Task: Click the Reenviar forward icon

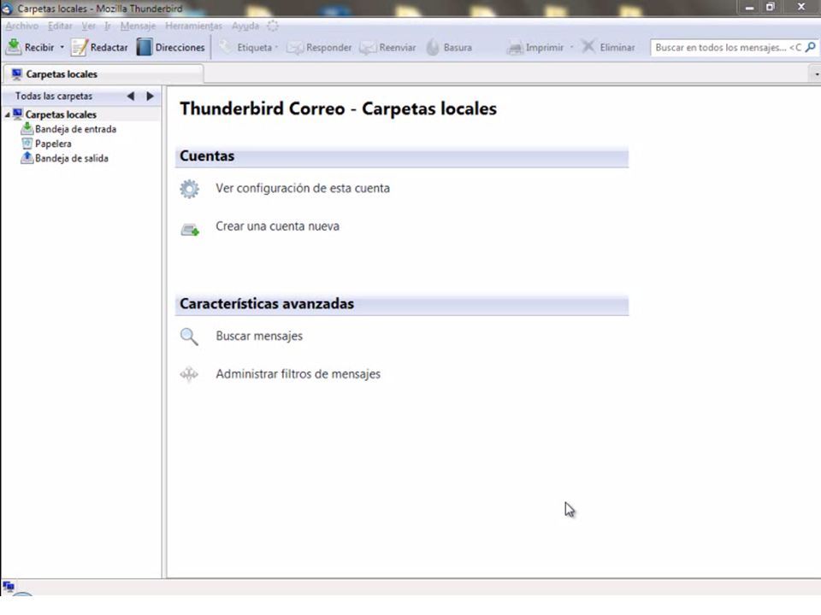Action: click(368, 48)
